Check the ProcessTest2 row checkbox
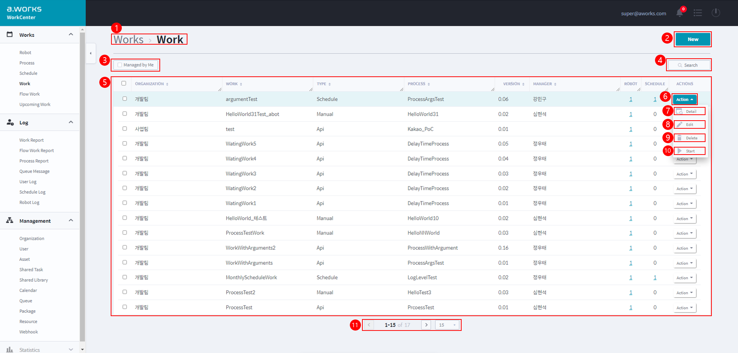The image size is (738, 353). coord(125,292)
